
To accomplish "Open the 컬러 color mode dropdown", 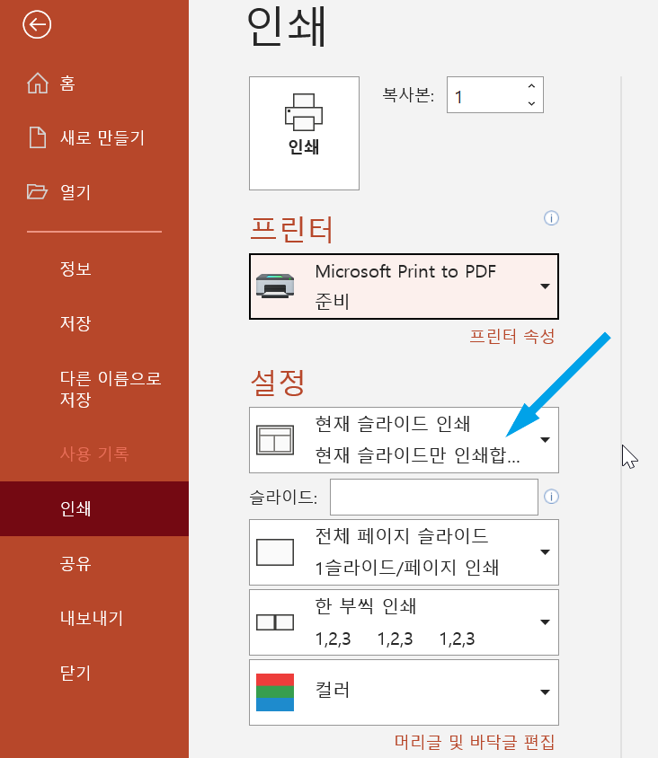I will 404,692.
